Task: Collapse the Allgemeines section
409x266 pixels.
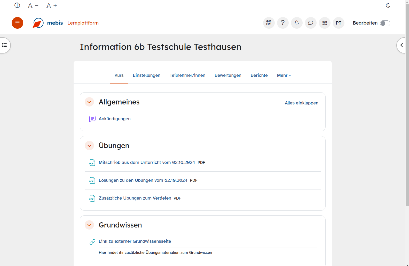Action: [89, 102]
